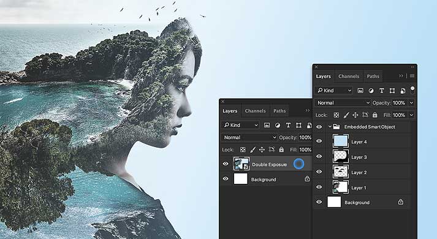The height and width of the screenshot is (239, 437).
Task: Filter pixel layers in Embedded Smart Object panel
Action: coord(360,91)
